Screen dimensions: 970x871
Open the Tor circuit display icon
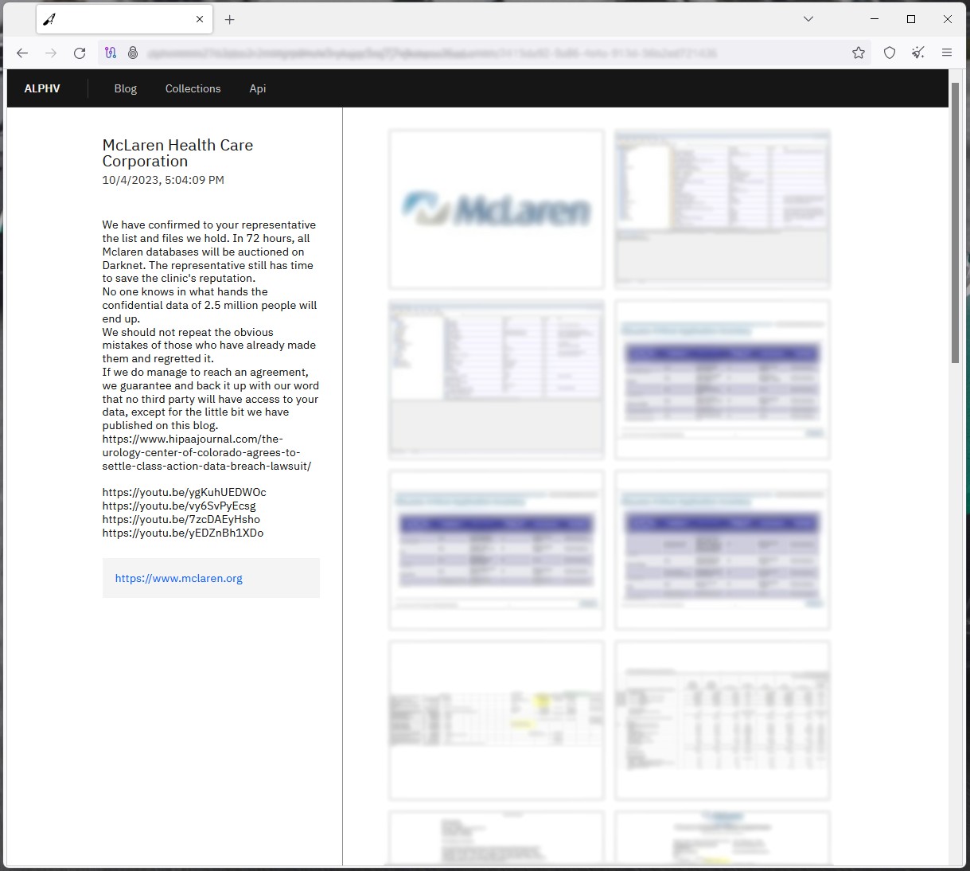(111, 53)
